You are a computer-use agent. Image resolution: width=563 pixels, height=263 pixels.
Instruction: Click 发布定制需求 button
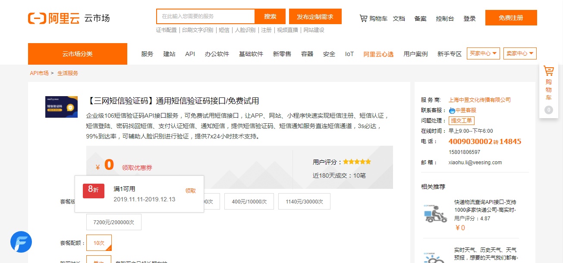pos(315,16)
